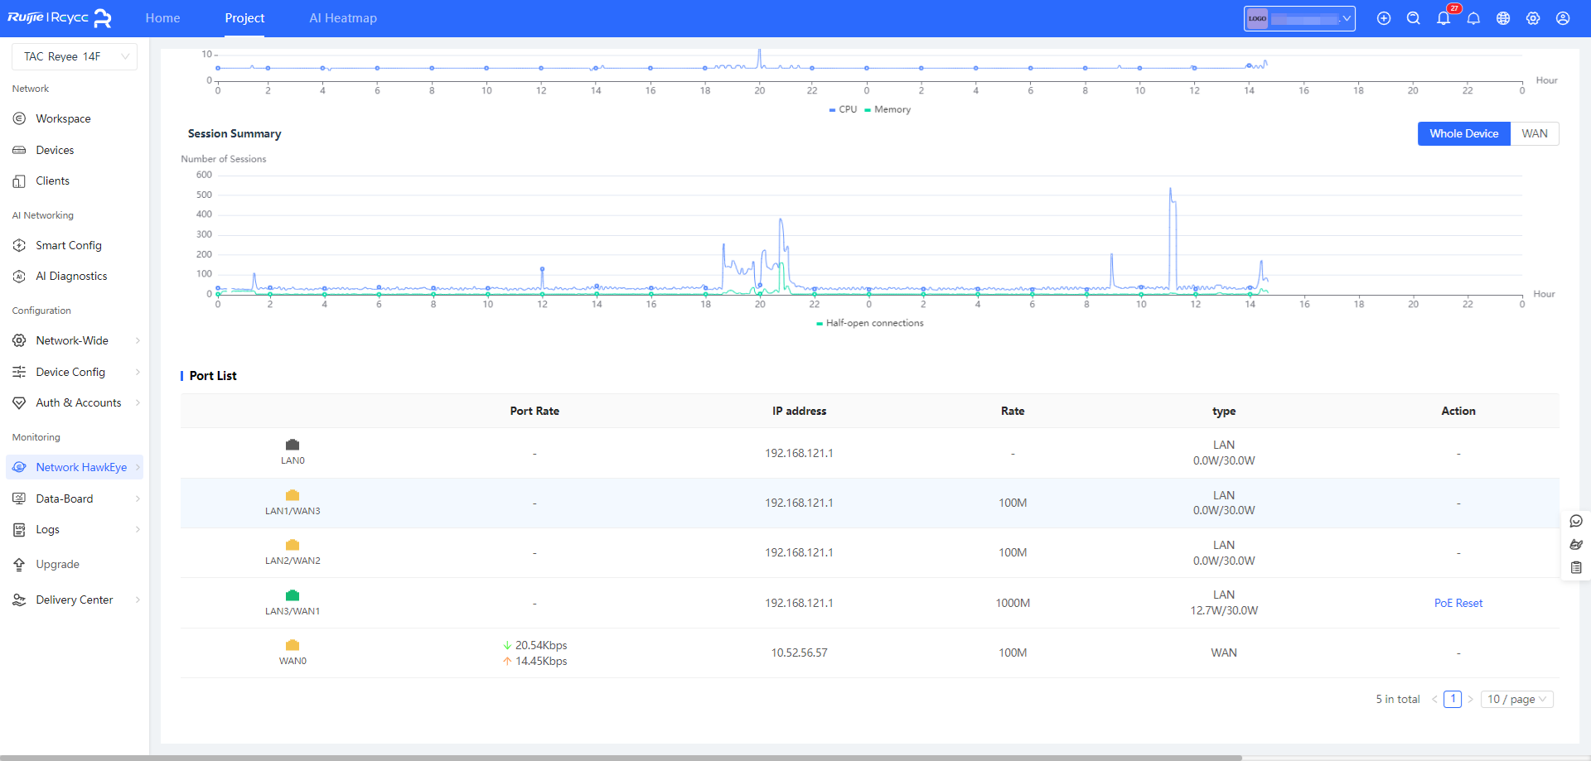This screenshot has width=1591, height=761.
Task: Open Devices in the sidebar
Action: coord(55,150)
